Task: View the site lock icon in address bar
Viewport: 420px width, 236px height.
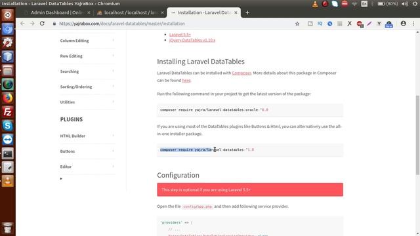Action: (54, 24)
